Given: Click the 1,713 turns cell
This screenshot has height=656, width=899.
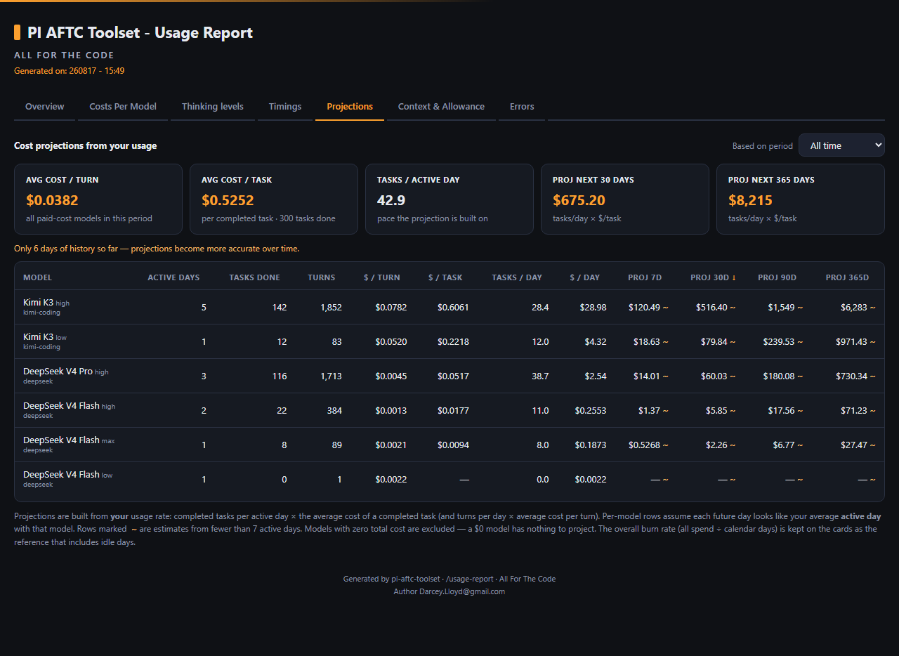Looking at the screenshot, I should [331, 376].
